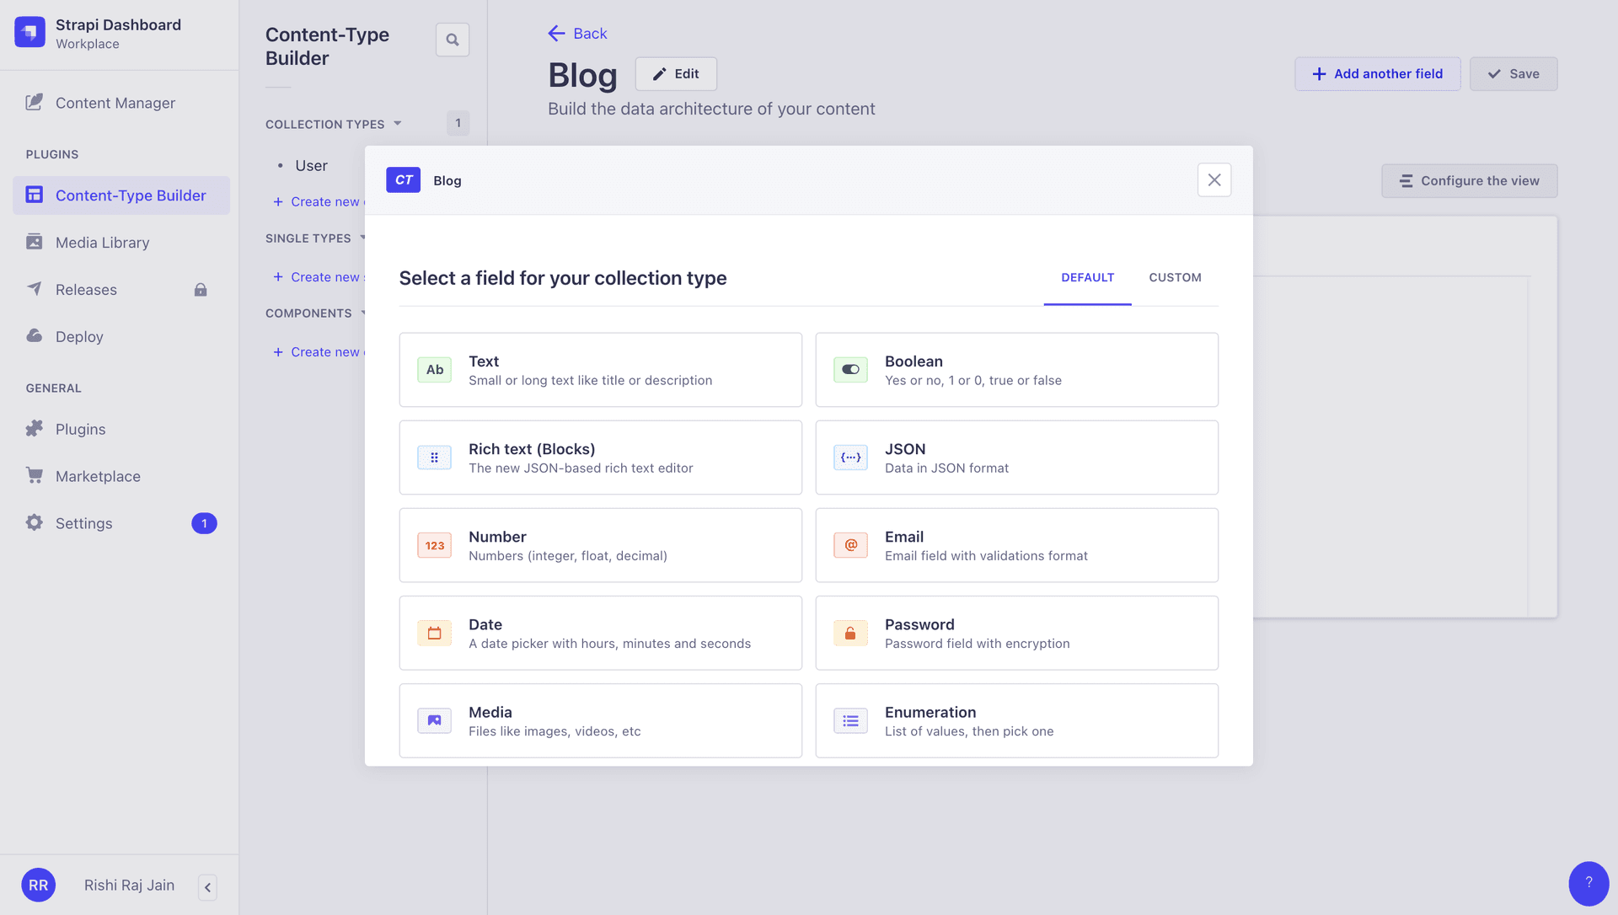Click the search icon in Content-Type Builder

coord(453,40)
